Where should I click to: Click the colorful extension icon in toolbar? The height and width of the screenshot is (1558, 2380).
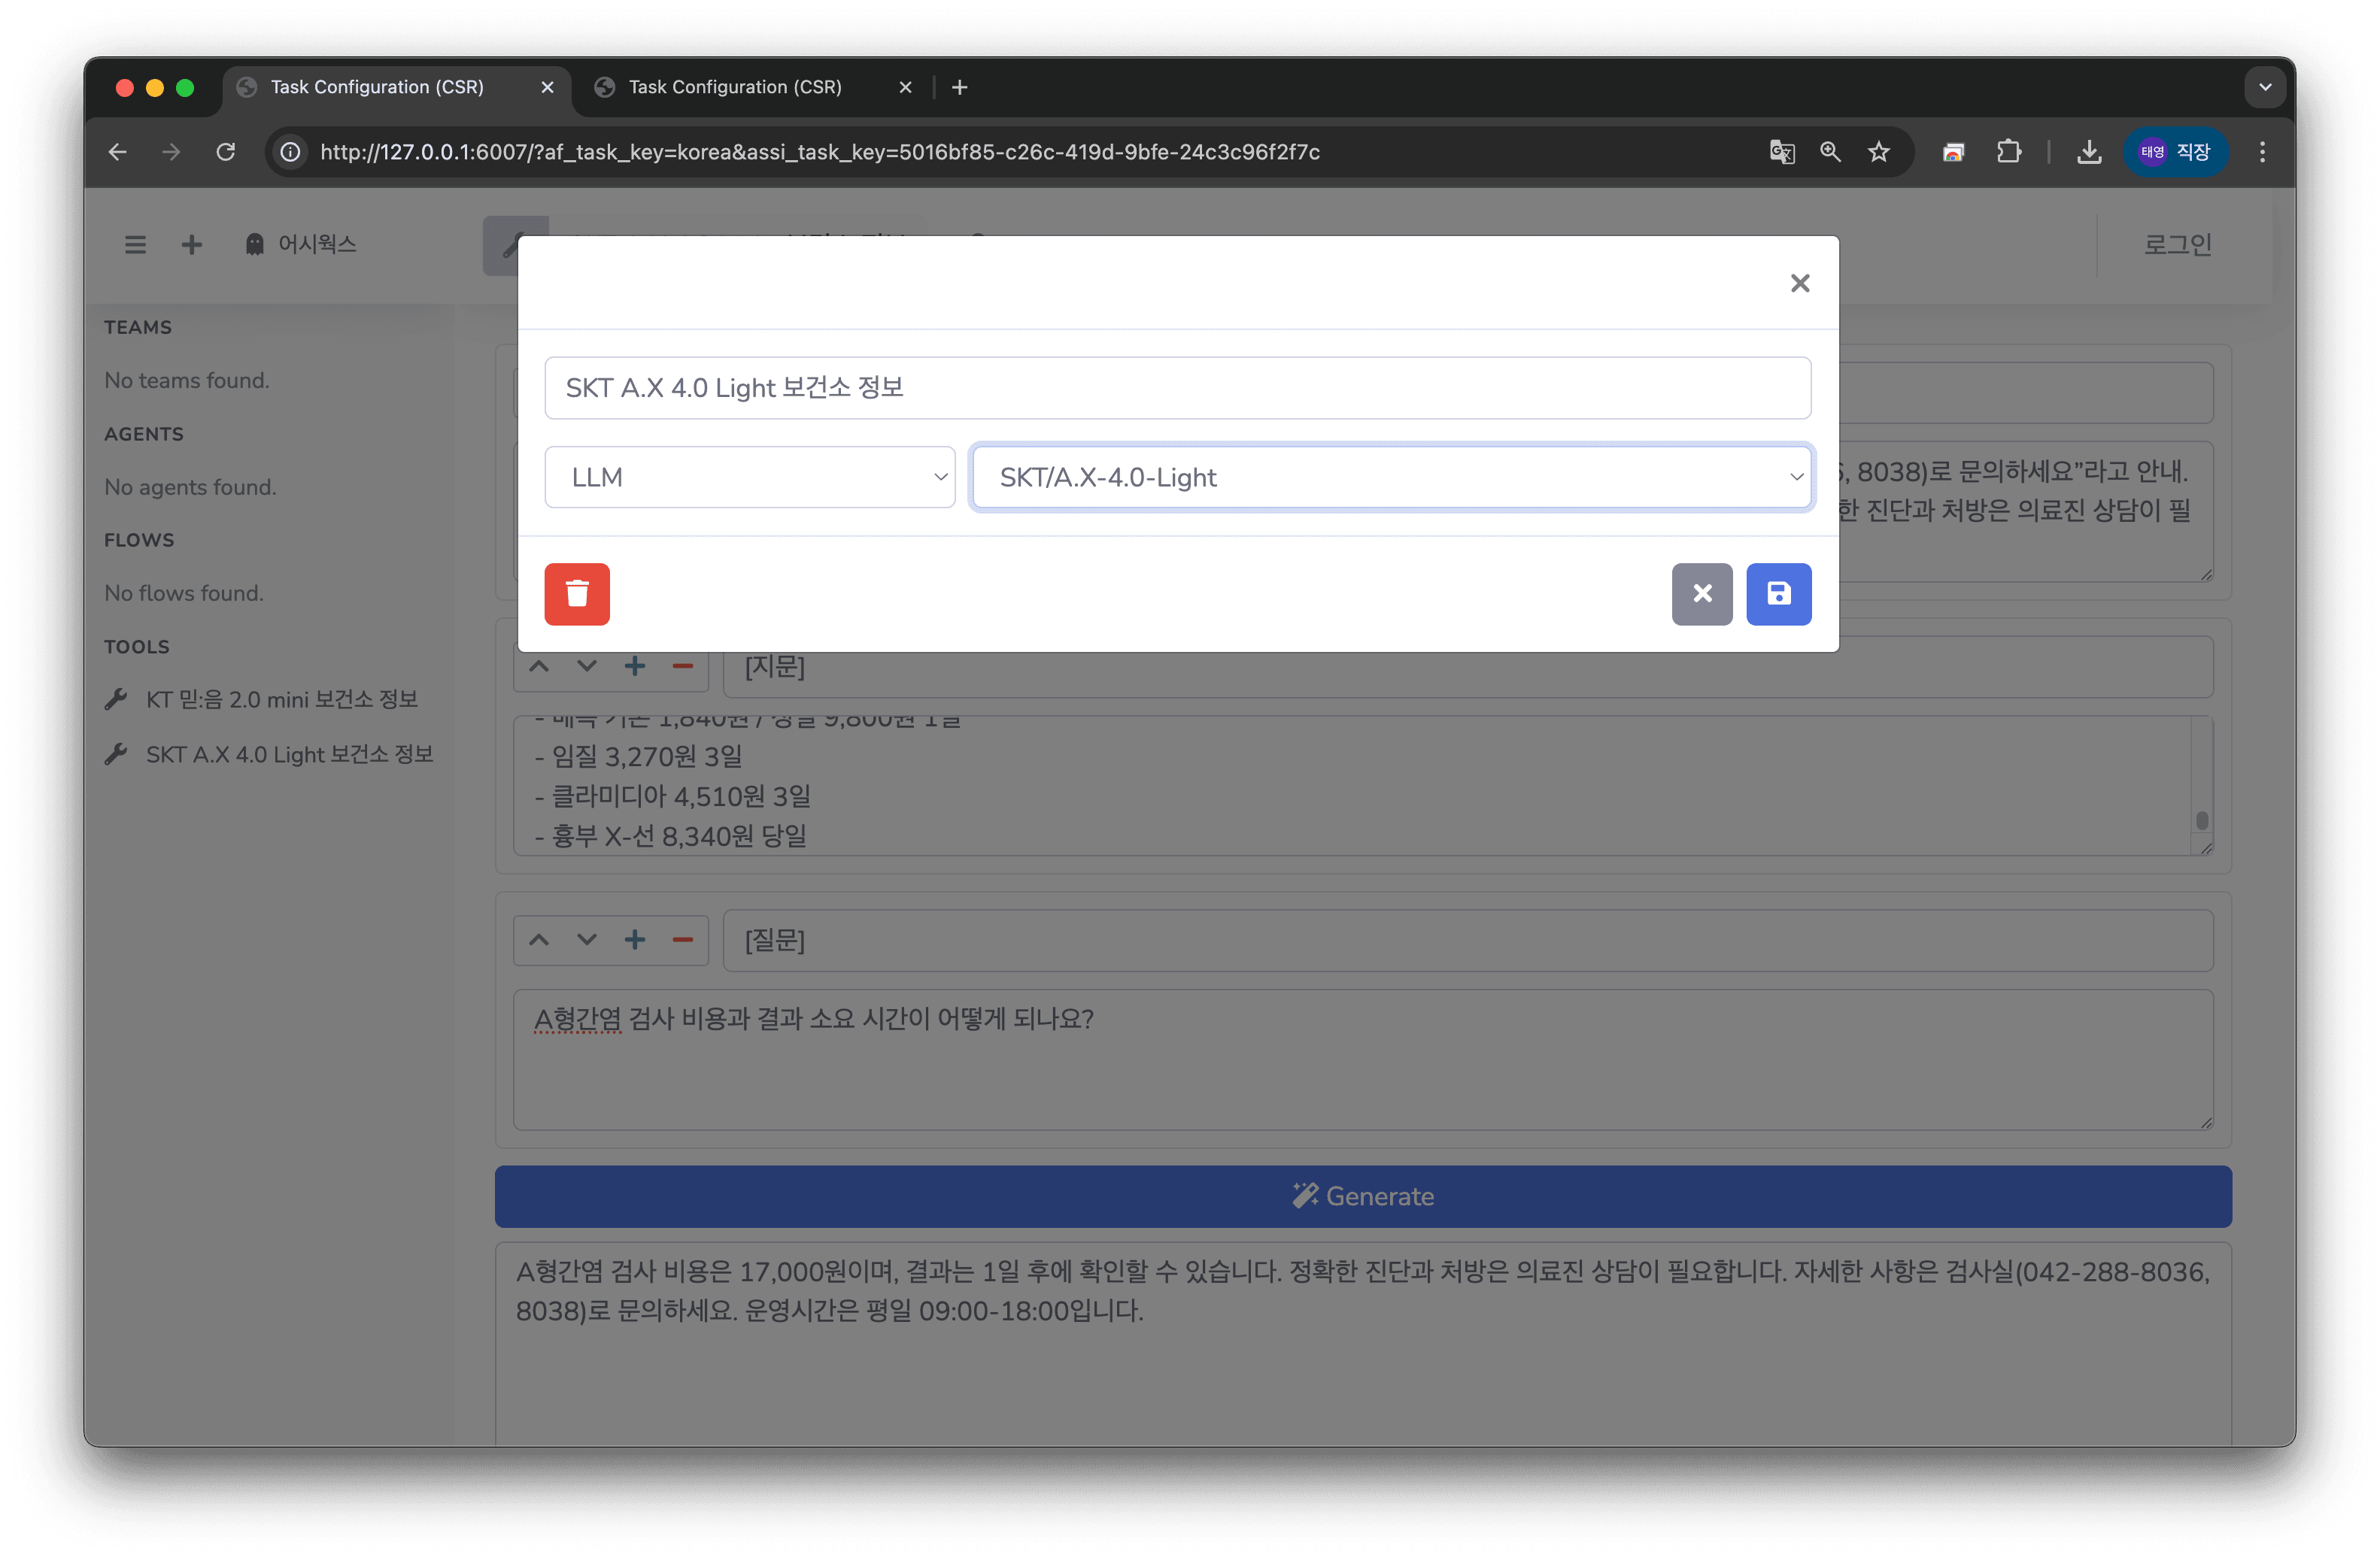(1953, 152)
